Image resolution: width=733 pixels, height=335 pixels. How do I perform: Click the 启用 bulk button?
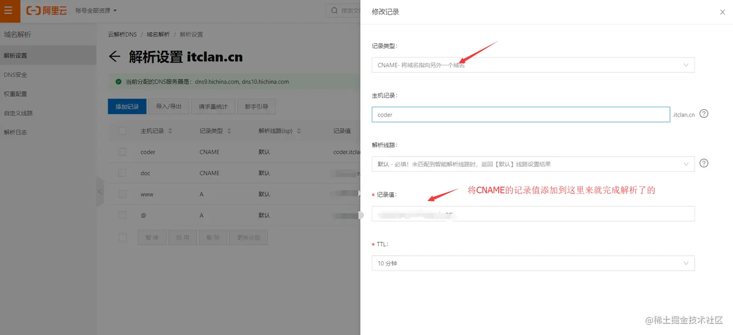click(x=183, y=237)
